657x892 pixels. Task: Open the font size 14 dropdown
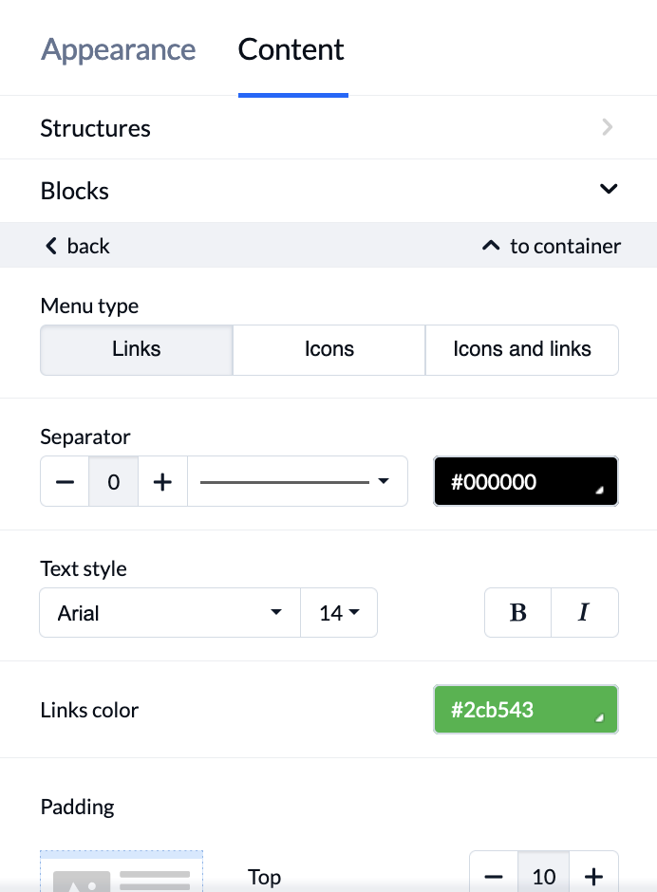coord(339,613)
